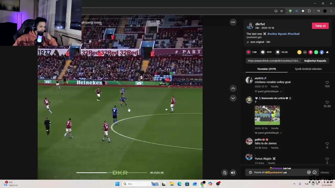
Task: Open weather widget 11°C Yağmurlu
Action: (x=11, y=184)
